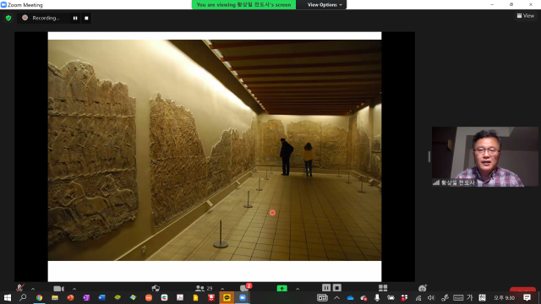Screen dimensions: 541x304
Task: Open the green encryption shield info
Action: (8, 18)
